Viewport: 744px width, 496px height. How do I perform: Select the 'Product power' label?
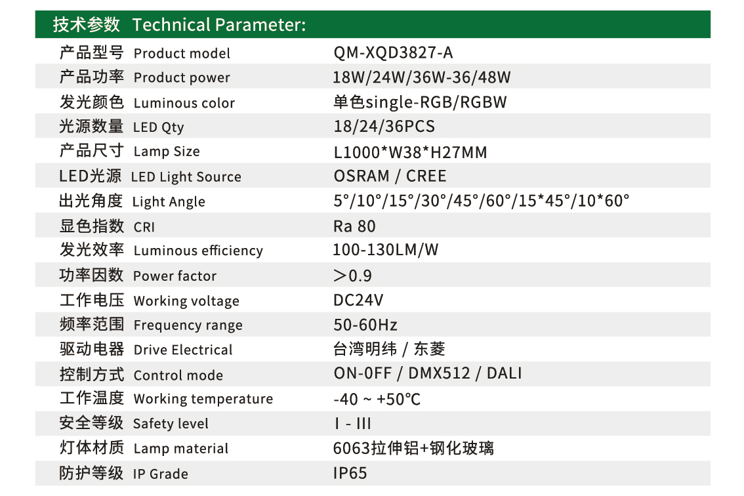(182, 78)
